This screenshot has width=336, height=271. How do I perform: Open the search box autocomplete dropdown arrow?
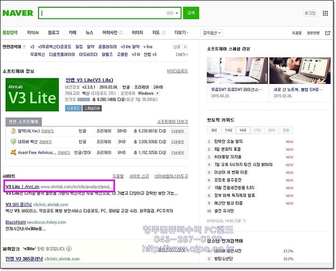tap(177, 13)
